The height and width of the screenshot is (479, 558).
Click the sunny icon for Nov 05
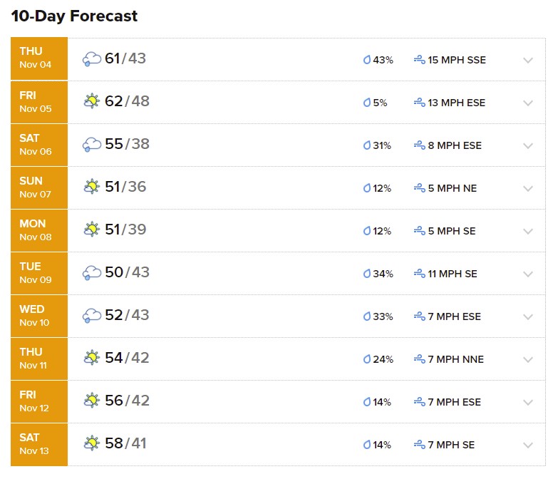92,101
